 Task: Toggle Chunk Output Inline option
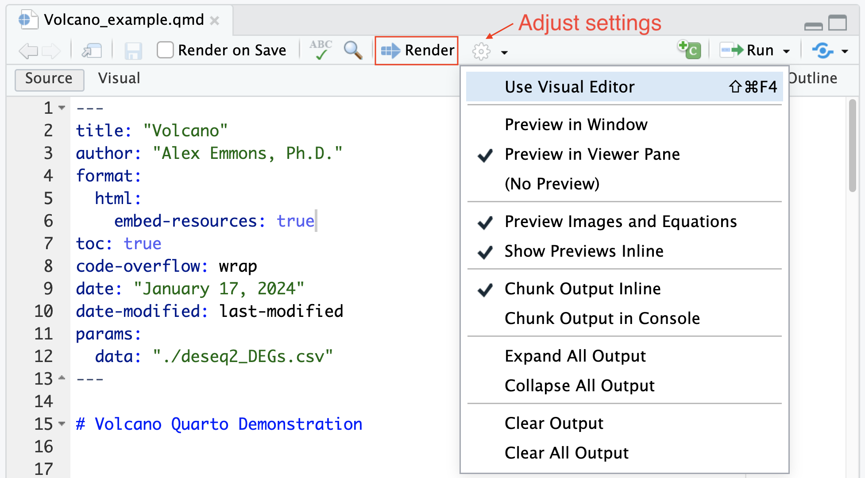click(x=582, y=289)
